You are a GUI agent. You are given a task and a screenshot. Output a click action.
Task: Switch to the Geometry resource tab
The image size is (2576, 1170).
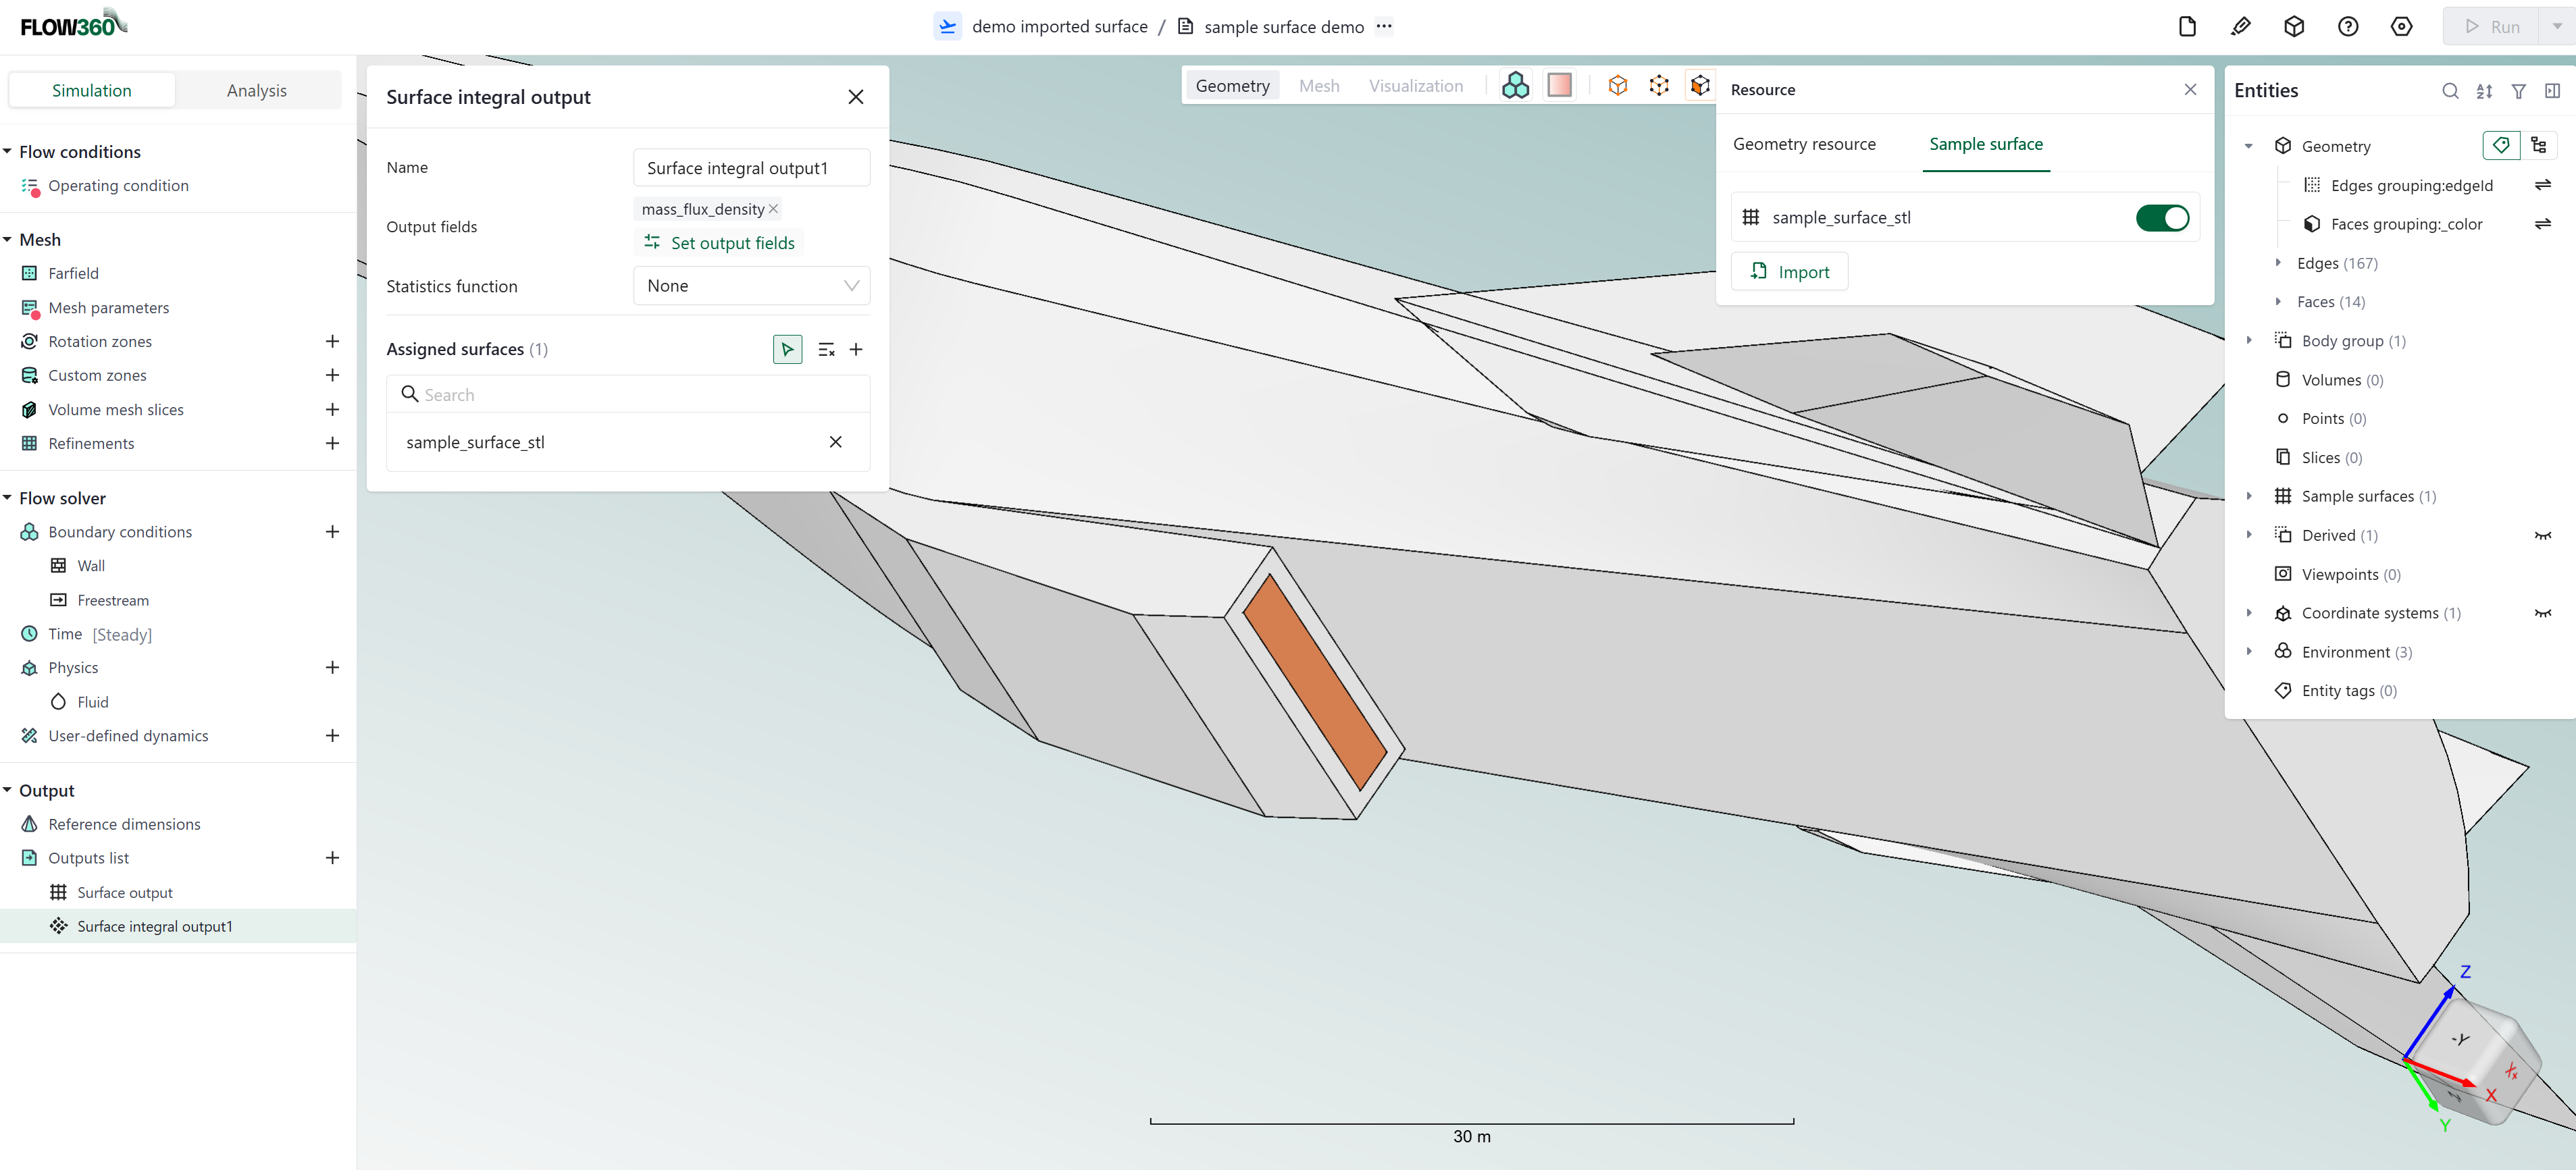tap(1805, 143)
